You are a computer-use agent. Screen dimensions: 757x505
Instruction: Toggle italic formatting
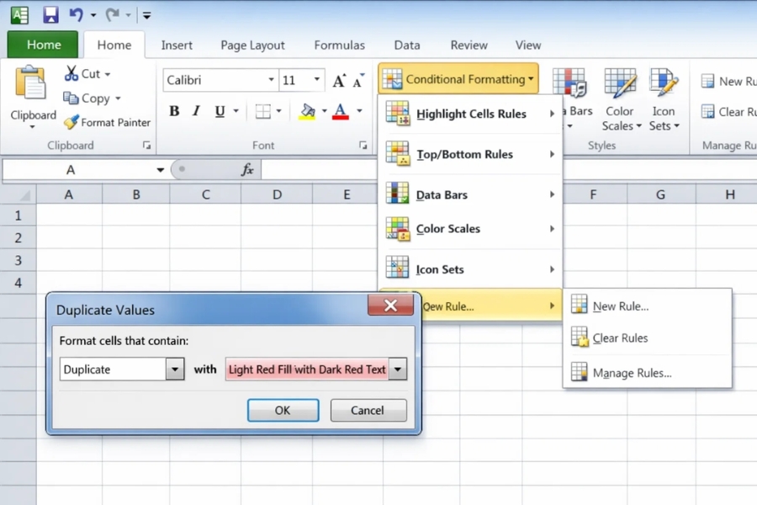(x=194, y=110)
